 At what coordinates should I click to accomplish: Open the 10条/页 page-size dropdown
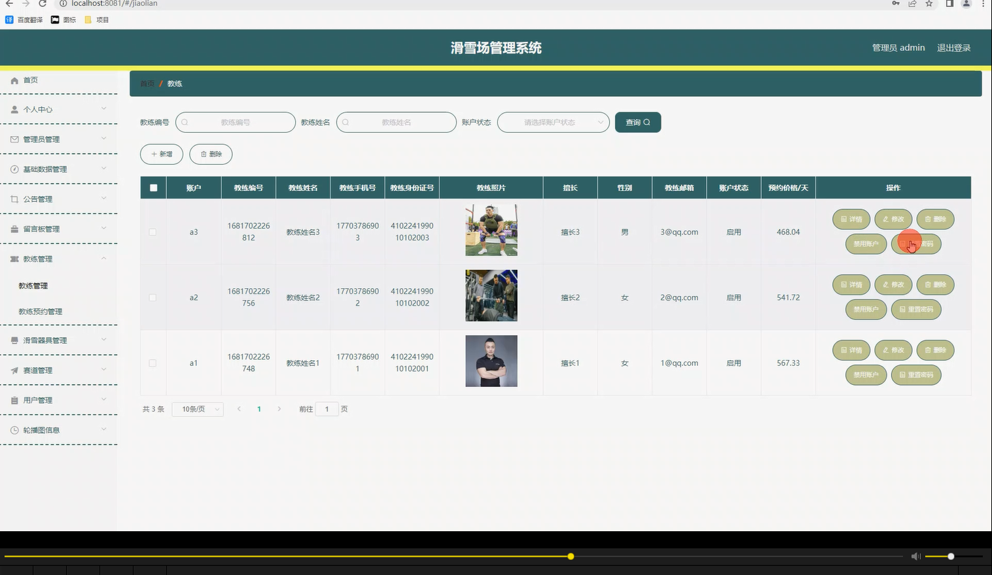[x=198, y=408]
